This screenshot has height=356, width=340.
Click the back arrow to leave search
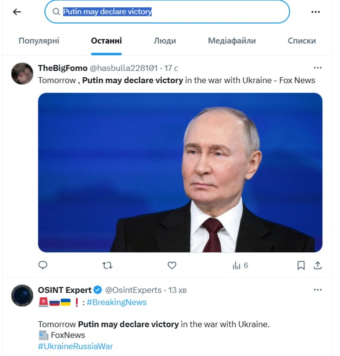coord(17,12)
